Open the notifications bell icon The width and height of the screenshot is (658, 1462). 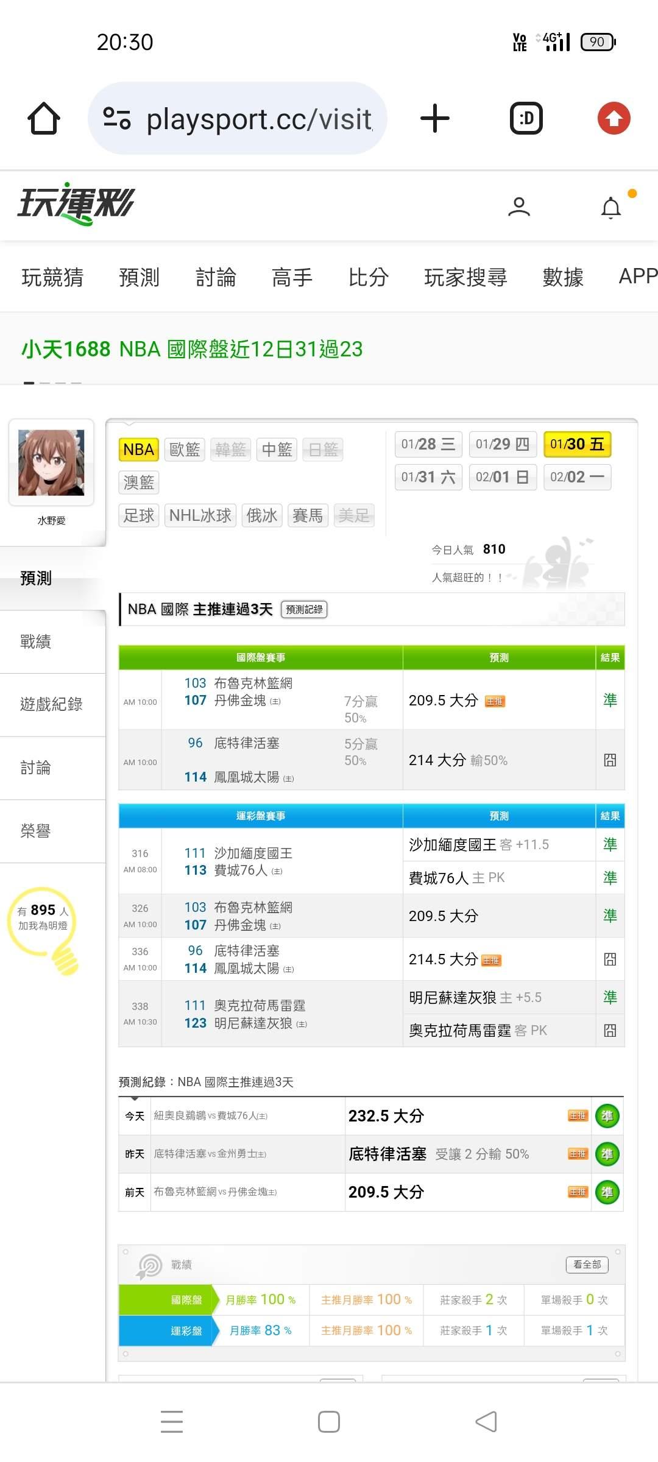coord(611,208)
